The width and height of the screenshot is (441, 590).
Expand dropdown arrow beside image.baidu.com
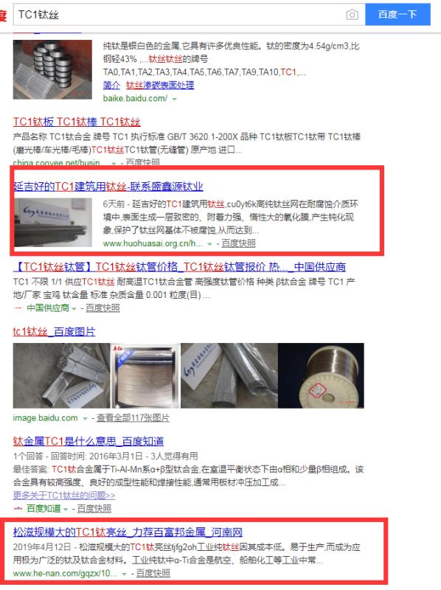[85, 418]
